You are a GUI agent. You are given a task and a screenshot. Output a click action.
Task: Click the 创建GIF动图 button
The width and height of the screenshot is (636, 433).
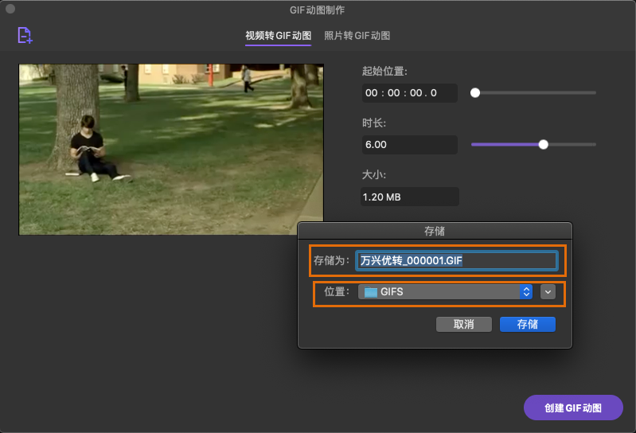(x=572, y=408)
